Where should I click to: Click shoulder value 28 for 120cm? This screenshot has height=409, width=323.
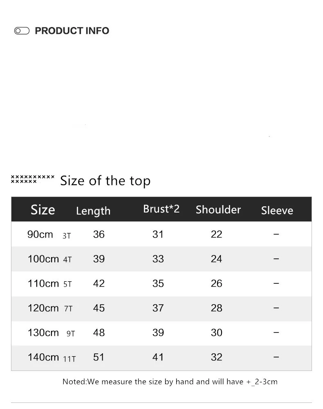216,308
